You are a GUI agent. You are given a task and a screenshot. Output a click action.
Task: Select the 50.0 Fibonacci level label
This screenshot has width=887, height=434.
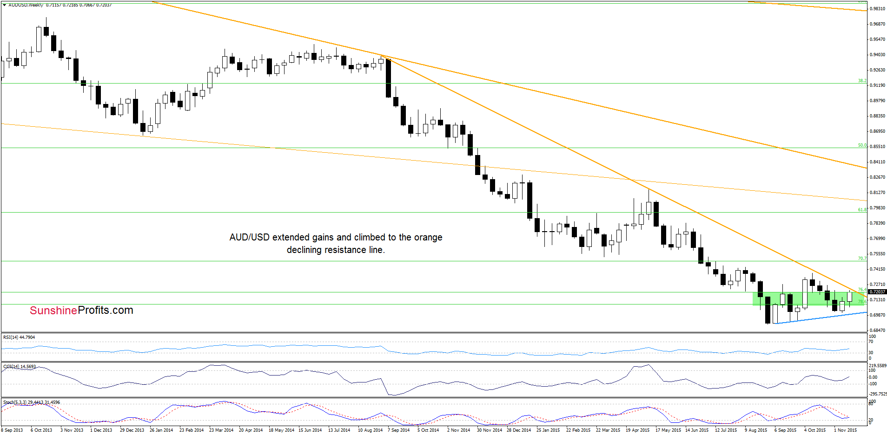click(x=862, y=146)
